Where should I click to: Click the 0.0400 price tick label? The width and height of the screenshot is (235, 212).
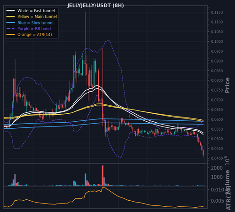click(x=217, y=158)
